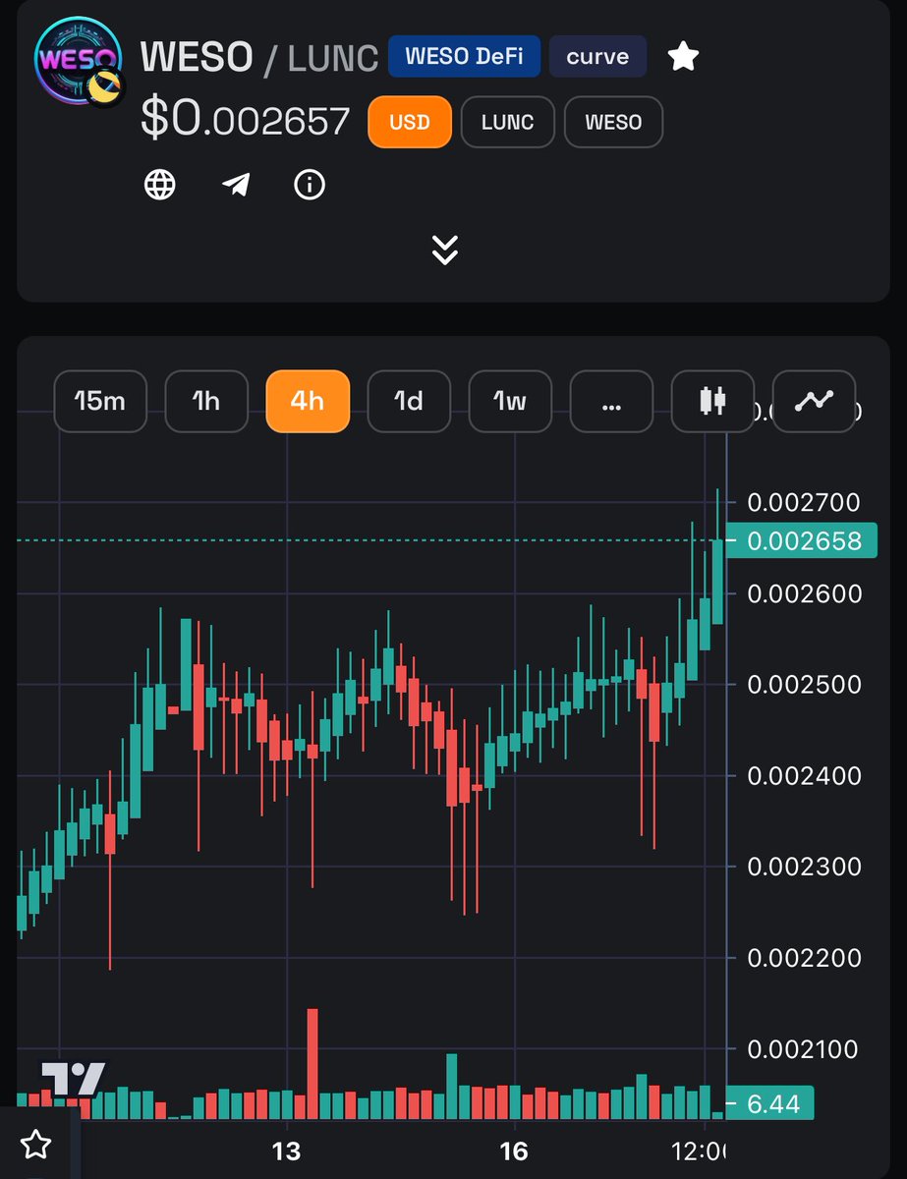Click the 0.002100 price axis label
907x1179 pixels.
(x=804, y=1049)
